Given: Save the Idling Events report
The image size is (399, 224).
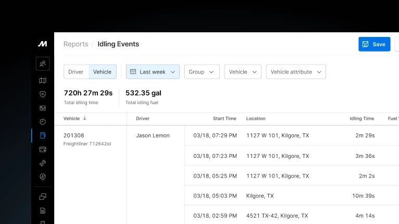Looking at the screenshot, I should (x=375, y=44).
